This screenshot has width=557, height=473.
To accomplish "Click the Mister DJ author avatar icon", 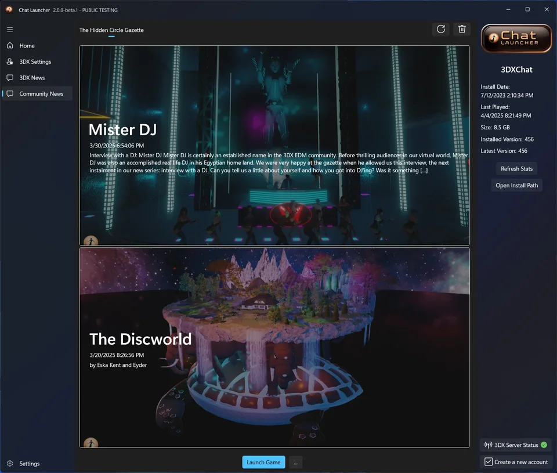I will pyautogui.click(x=91, y=241).
